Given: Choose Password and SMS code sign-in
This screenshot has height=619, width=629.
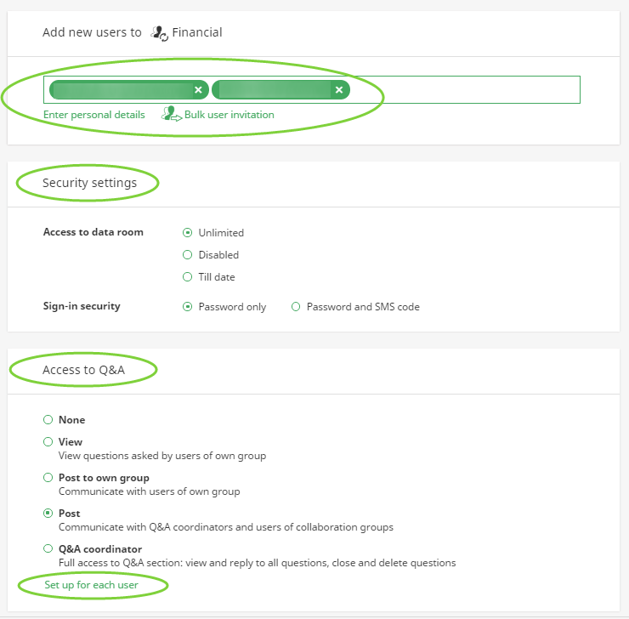Looking at the screenshot, I should pyautogui.click(x=296, y=307).
